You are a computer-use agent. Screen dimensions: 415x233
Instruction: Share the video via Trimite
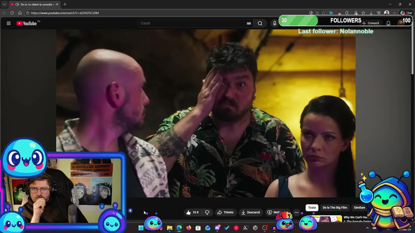[x=225, y=213]
